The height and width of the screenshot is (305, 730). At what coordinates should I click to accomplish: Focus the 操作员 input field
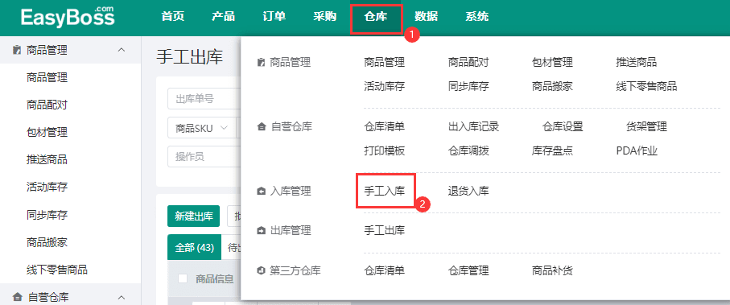204,157
